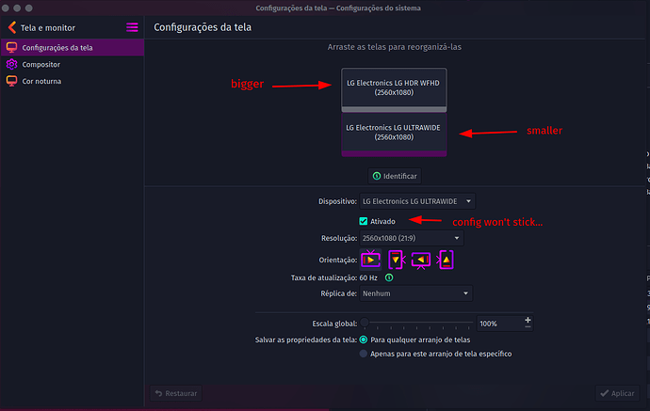Click the Compositor gear icon
The height and width of the screenshot is (411, 650).
11,64
